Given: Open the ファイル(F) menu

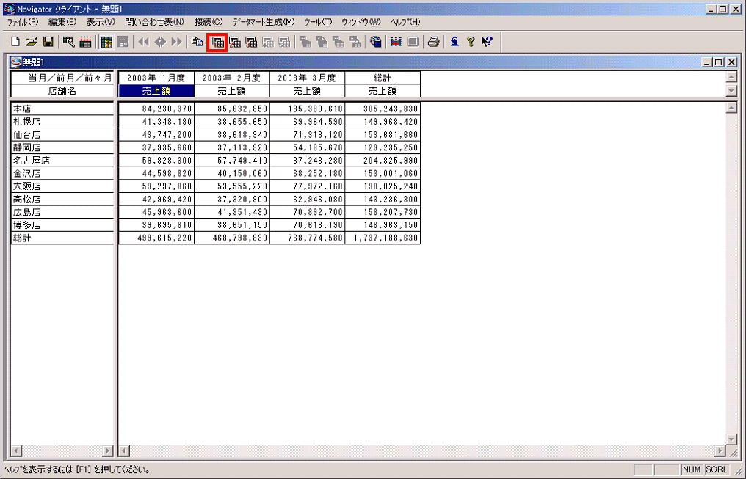Looking at the screenshot, I should [22, 22].
